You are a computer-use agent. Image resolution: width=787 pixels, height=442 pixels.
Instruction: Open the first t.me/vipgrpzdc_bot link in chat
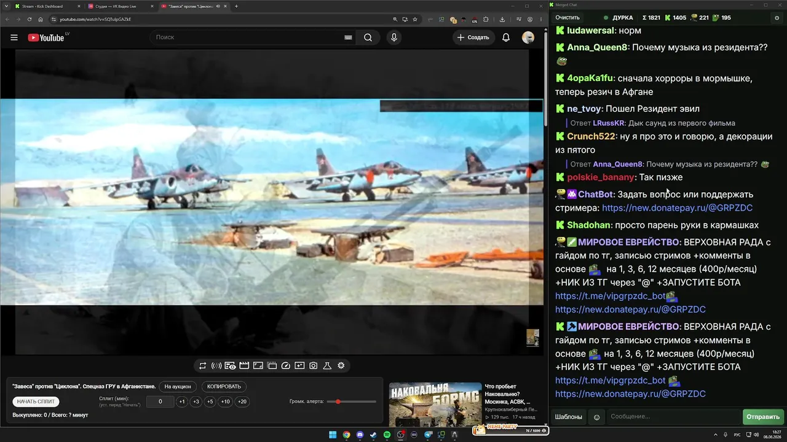(x=611, y=296)
